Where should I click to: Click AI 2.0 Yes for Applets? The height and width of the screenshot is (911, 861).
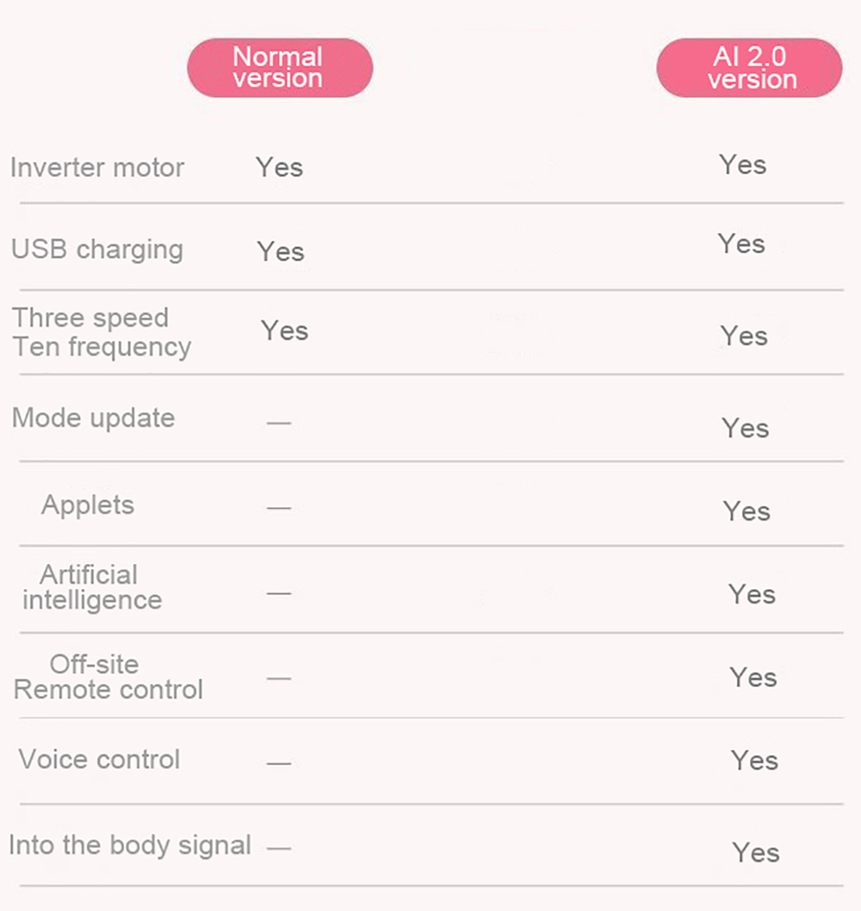(746, 511)
